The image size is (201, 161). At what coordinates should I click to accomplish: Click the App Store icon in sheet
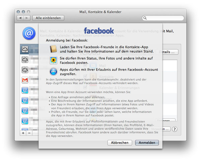(54, 71)
